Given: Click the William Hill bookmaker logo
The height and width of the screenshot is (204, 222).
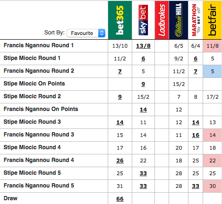Looking at the screenshot, I should 179,20.
